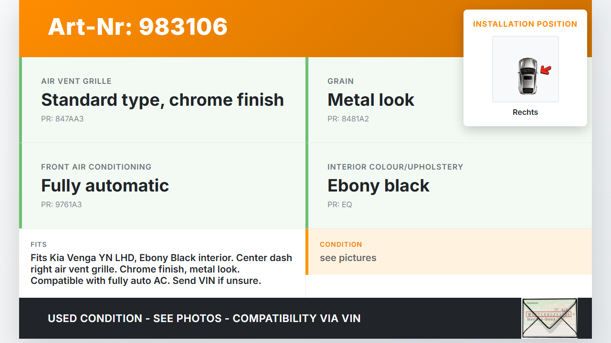Select the Metal look grain value

(371, 100)
